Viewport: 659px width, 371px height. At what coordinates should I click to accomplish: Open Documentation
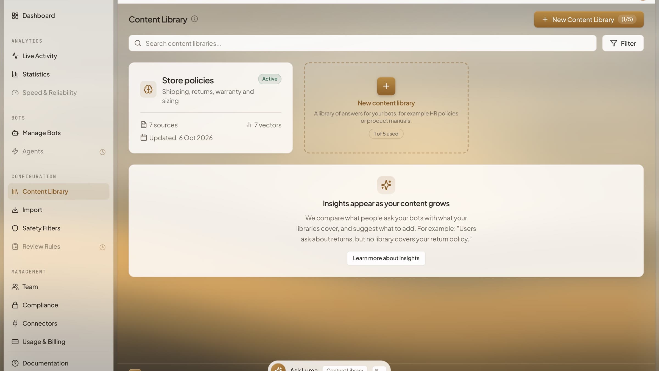point(58,363)
